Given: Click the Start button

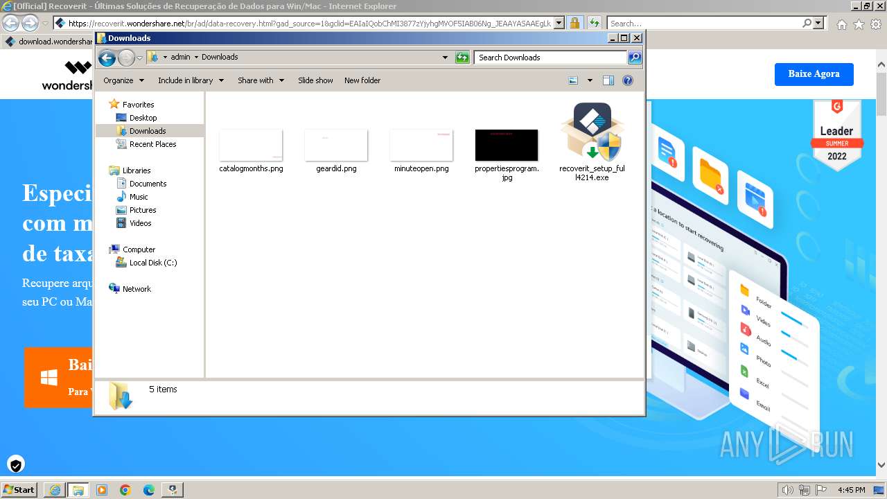Looking at the screenshot, I should 19,489.
